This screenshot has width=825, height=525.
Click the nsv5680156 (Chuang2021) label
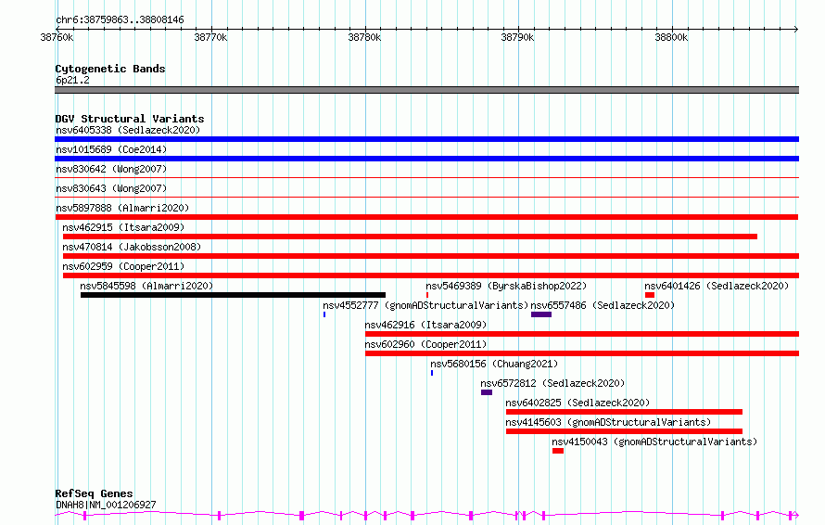pos(494,364)
